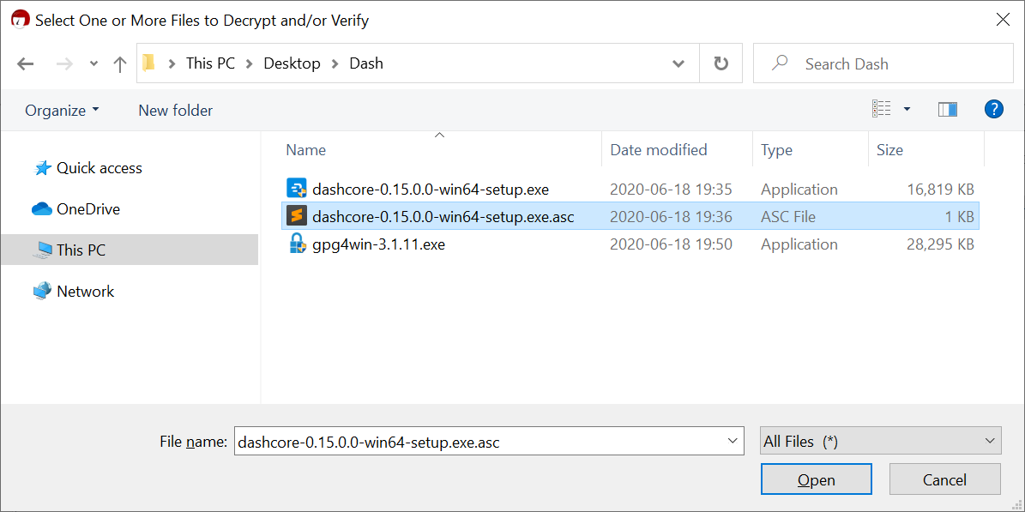Refresh the Dash folder listing

[x=721, y=63]
